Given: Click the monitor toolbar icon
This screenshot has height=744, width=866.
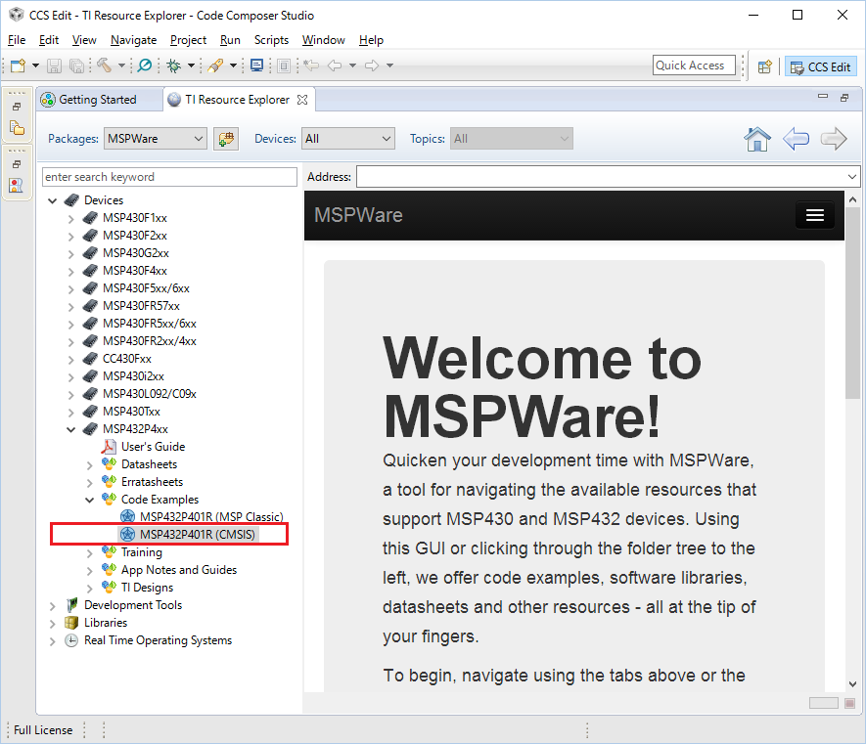Looking at the screenshot, I should (x=256, y=66).
